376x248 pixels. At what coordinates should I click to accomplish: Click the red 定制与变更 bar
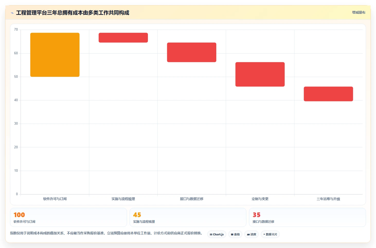260,74
